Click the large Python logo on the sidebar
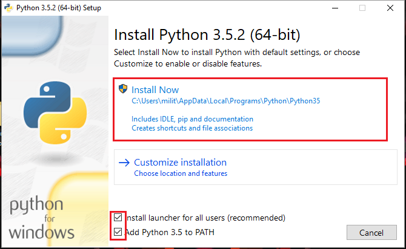Screen dimensions: 406x249 pyautogui.click(x=55, y=112)
